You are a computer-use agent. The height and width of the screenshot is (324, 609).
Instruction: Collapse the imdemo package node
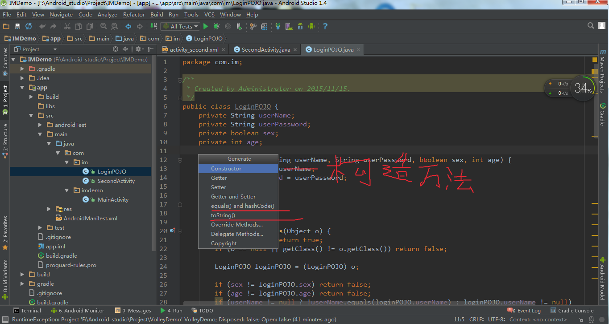coord(67,190)
